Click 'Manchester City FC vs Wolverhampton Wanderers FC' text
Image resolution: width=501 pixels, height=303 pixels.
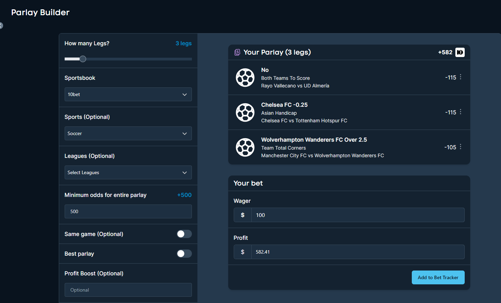323,155
